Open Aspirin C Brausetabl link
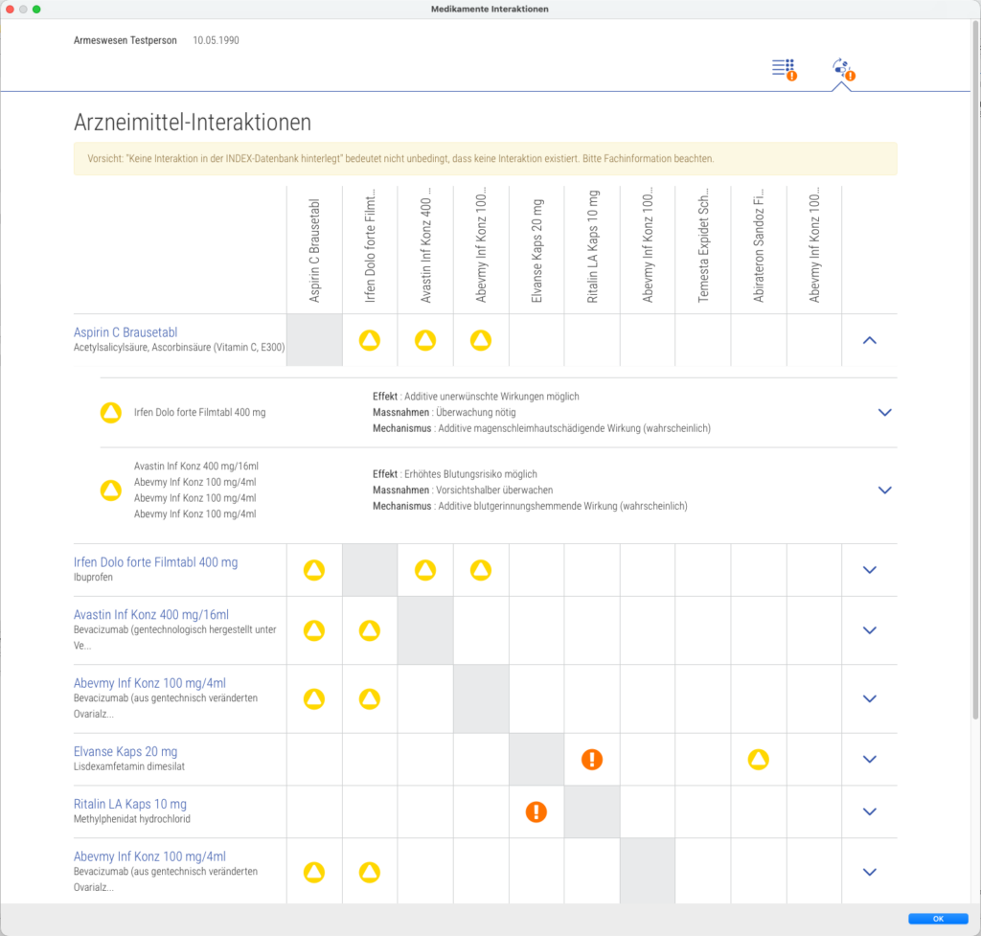 [125, 332]
